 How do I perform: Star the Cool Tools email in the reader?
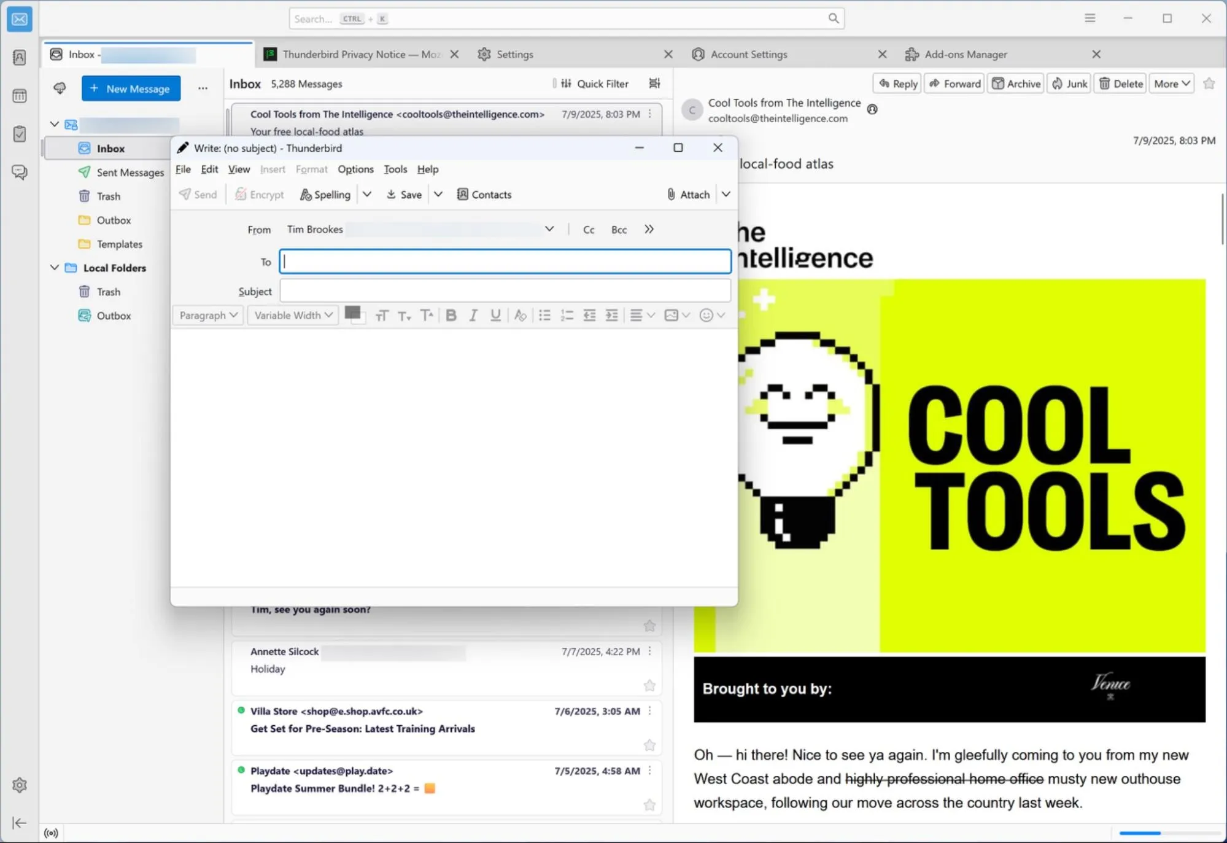(1208, 84)
